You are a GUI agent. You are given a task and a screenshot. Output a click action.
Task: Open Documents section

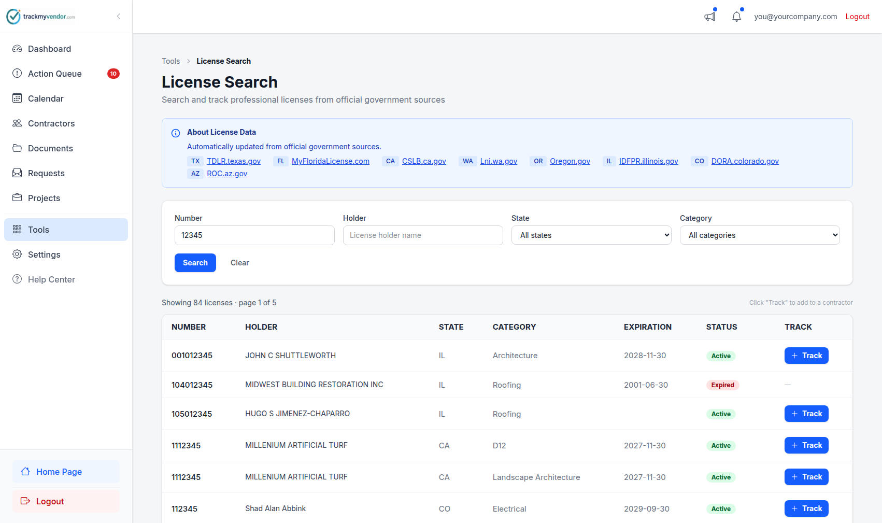point(66,148)
